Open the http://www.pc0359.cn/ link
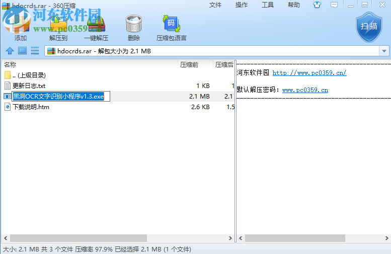 click(x=309, y=73)
